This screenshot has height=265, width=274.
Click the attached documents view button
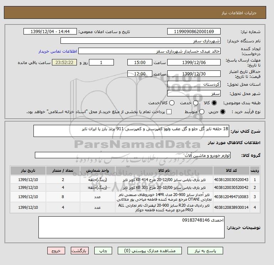pos(150,251)
